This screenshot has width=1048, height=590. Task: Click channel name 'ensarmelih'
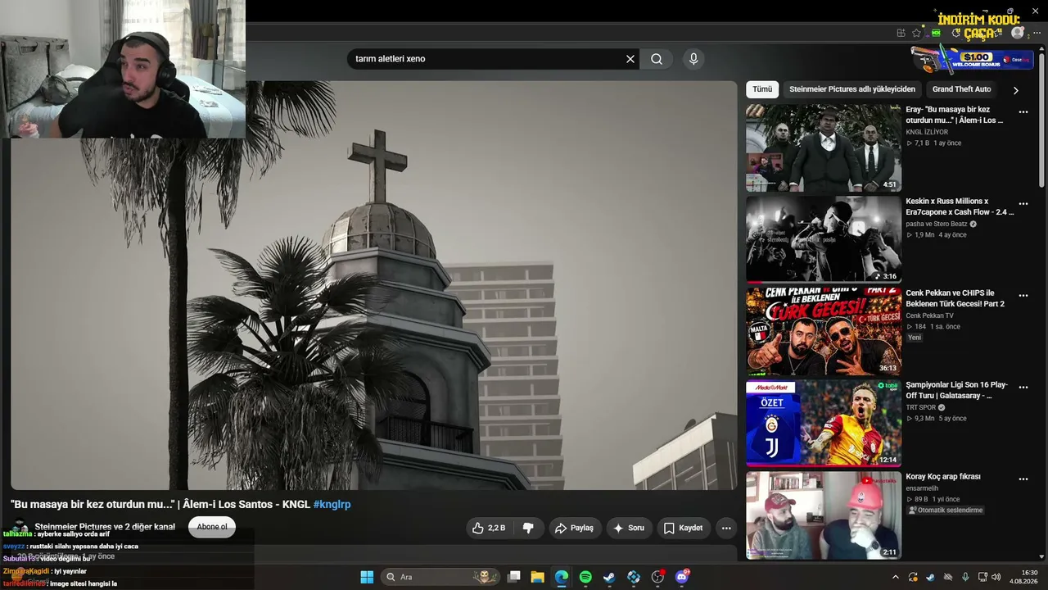point(922,488)
